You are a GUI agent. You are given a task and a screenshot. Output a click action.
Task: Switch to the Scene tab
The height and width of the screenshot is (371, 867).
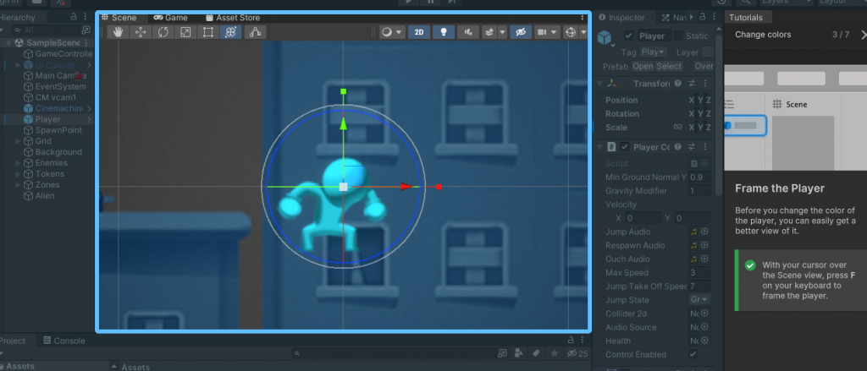pos(119,18)
